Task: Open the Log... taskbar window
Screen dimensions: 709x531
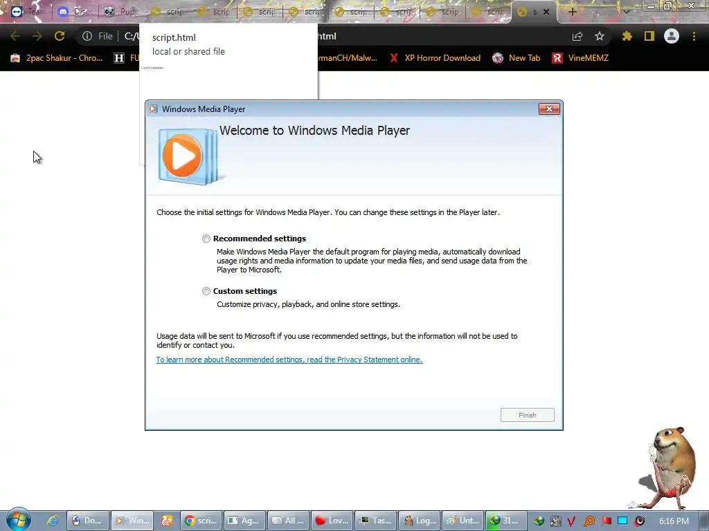Action: [419, 521]
